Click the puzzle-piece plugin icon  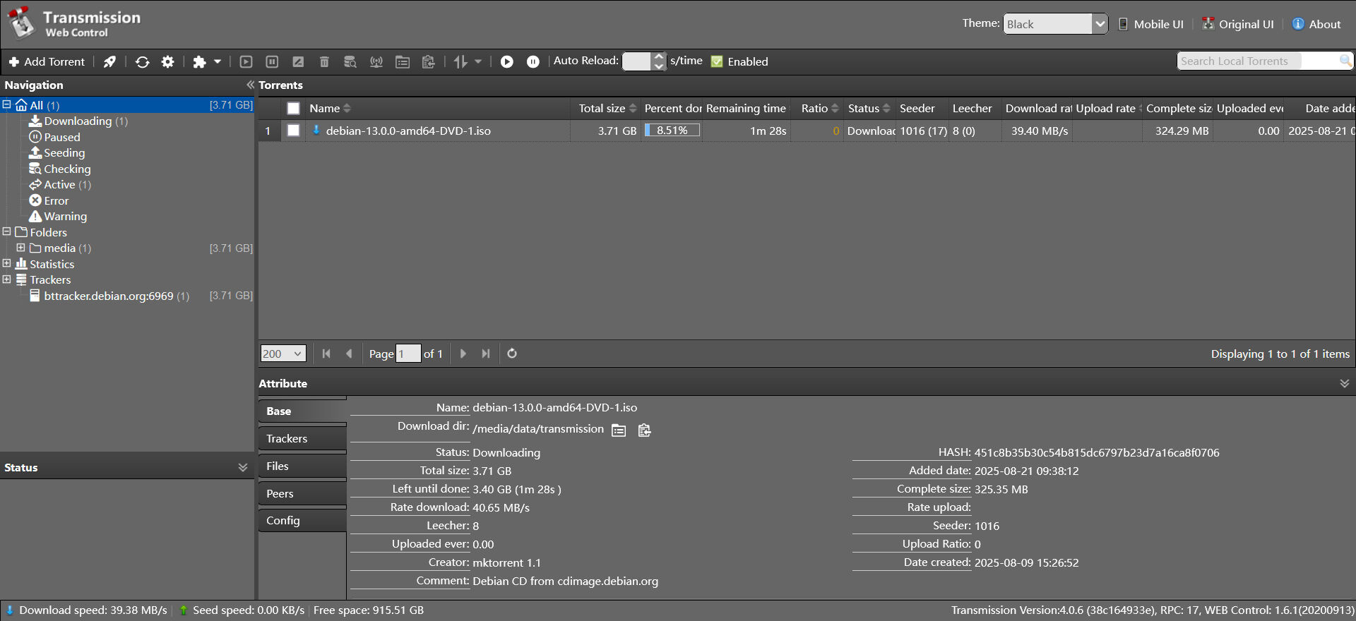coord(200,62)
